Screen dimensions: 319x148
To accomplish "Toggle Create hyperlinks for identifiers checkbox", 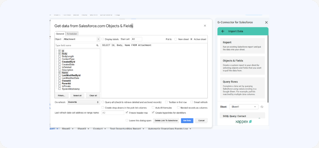I will (x=153, y=112).
